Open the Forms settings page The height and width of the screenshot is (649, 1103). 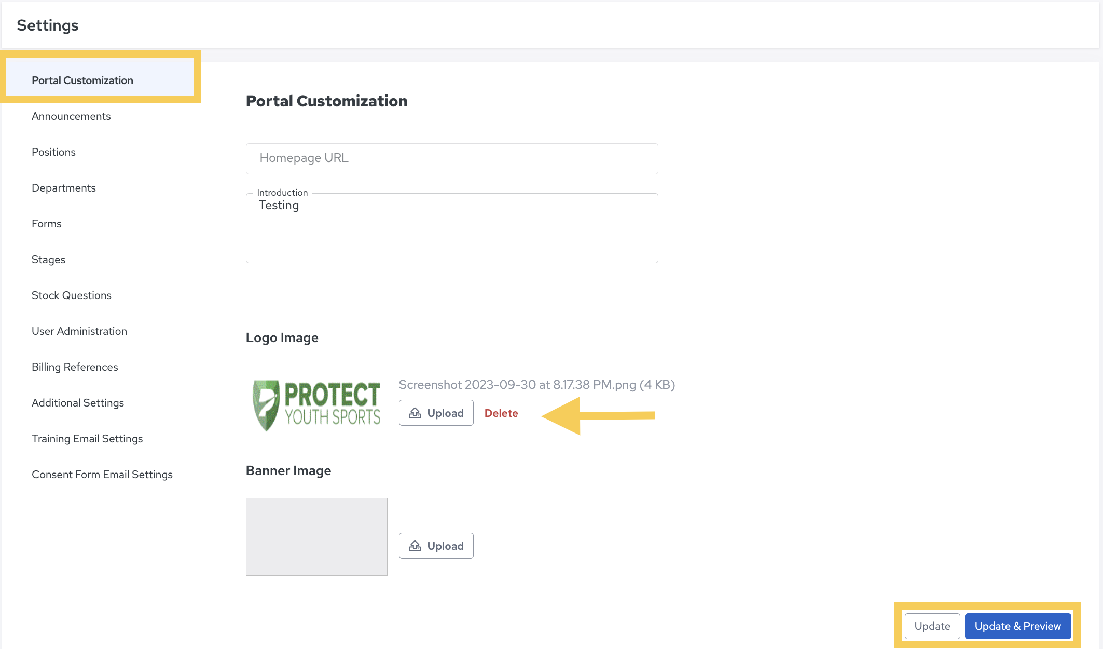click(x=47, y=224)
